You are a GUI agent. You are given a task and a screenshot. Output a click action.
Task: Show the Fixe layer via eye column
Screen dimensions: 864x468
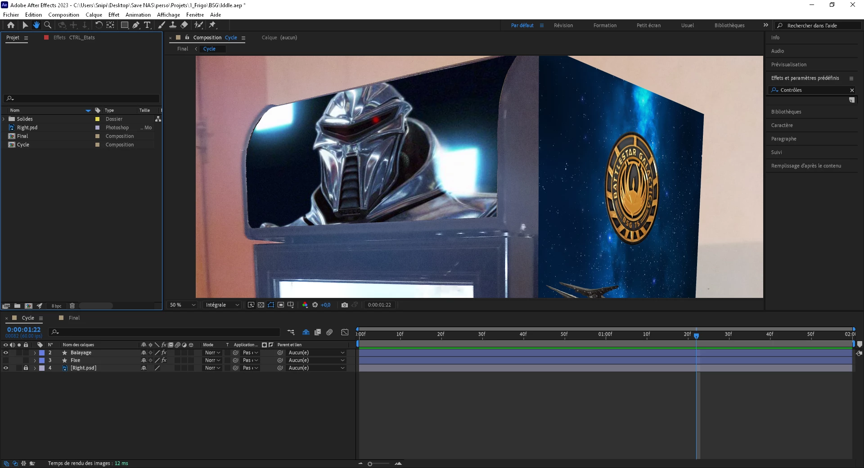[x=6, y=360]
